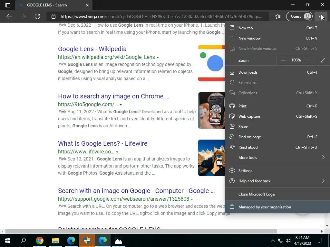Start Web capture from the menu
This screenshot has height=247, width=330.
click(277, 116)
